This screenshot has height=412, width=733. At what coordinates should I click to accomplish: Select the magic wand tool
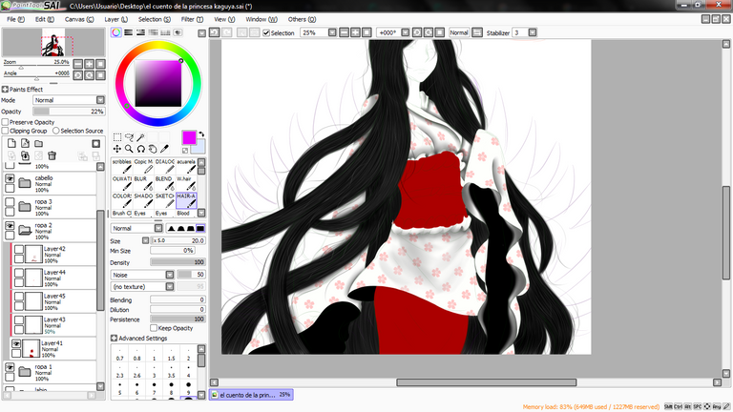tap(140, 137)
